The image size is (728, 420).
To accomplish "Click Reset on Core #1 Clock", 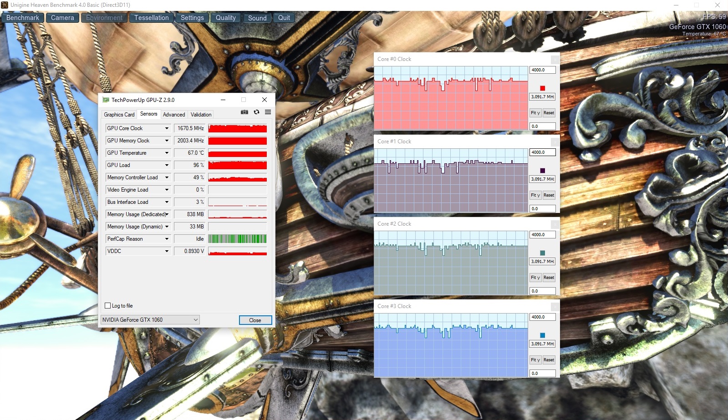I will coord(549,195).
